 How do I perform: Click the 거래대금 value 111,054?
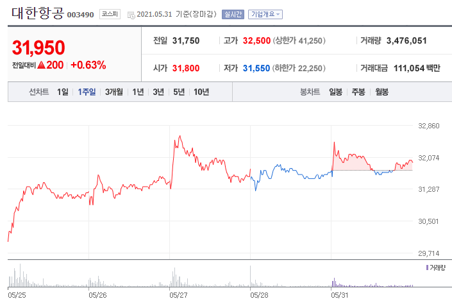[409, 69]
